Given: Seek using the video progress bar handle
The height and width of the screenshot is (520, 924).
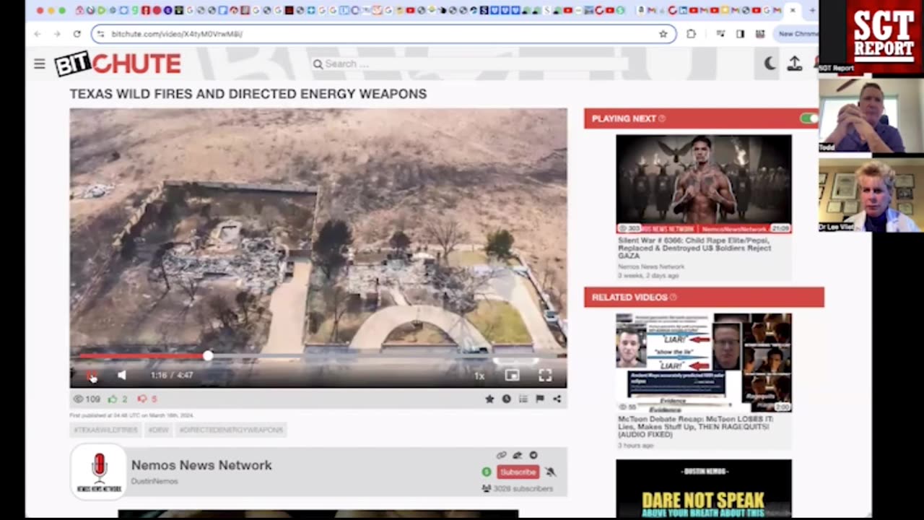Looking at the screenshot, I should coord(208,356).
